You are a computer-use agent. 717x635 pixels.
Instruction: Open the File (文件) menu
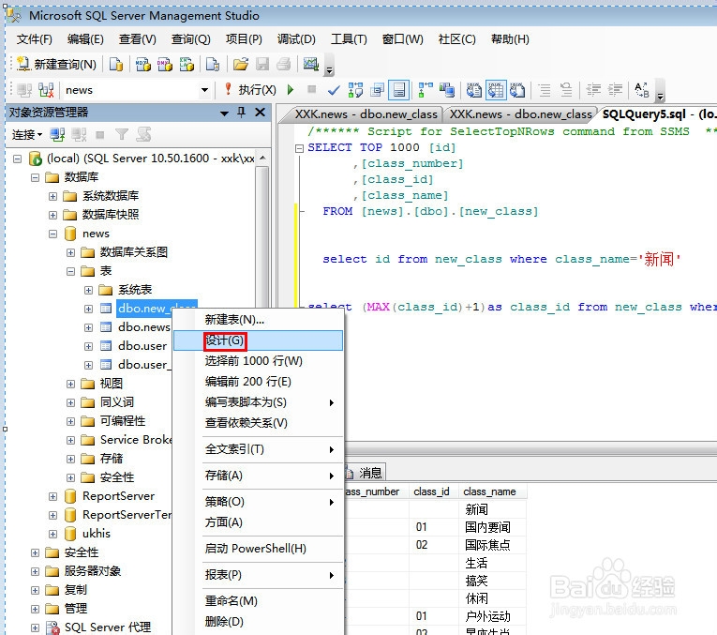[x=35, y=39]
